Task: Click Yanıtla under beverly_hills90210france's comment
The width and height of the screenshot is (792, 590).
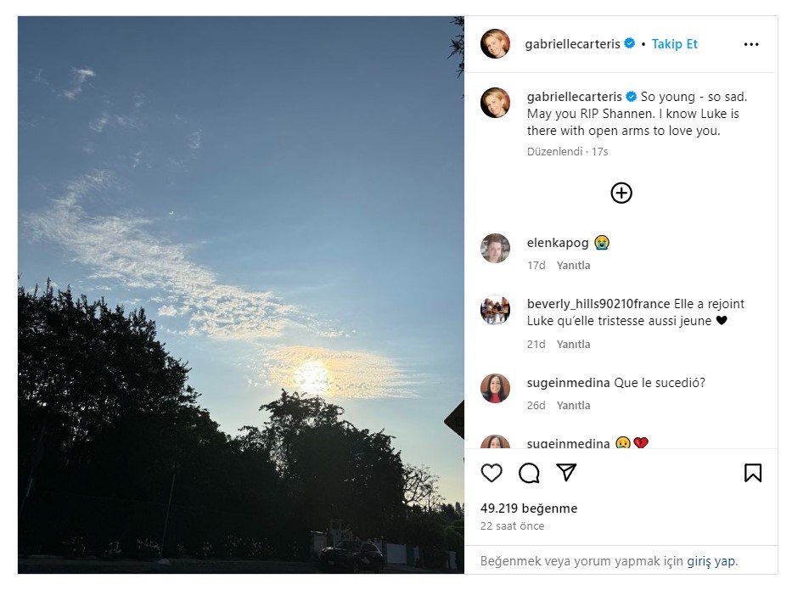Action: [574, 344]
